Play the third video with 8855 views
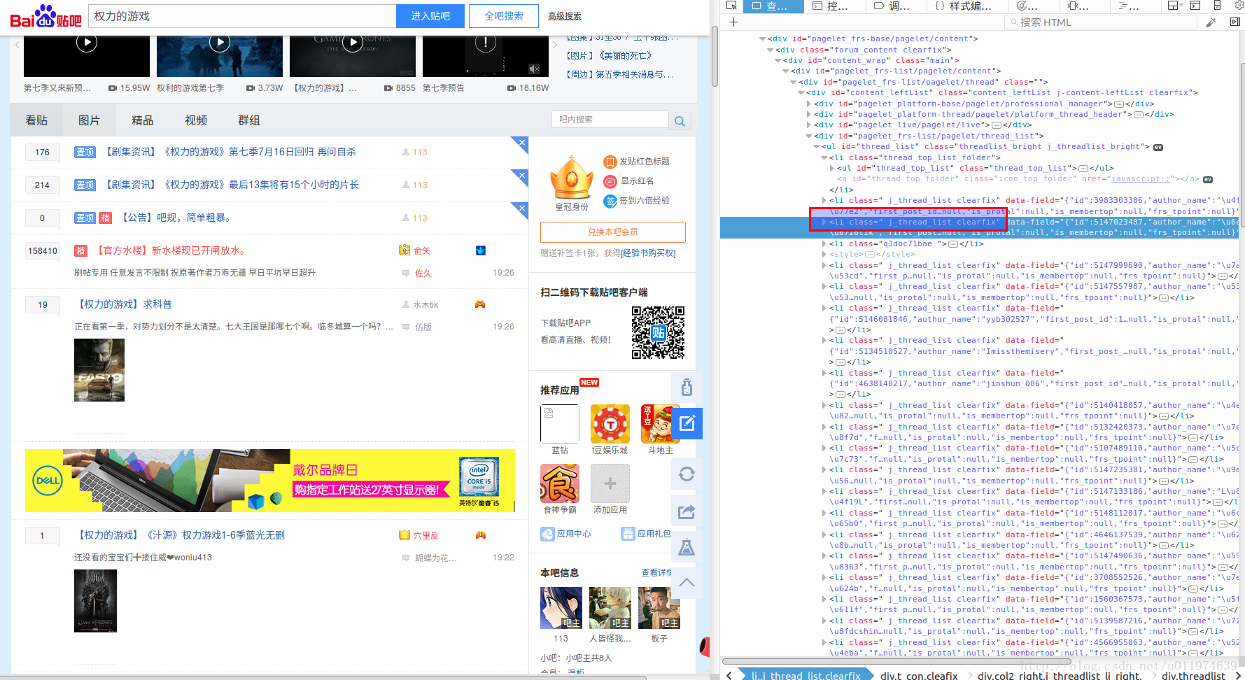 pos(353,43)
